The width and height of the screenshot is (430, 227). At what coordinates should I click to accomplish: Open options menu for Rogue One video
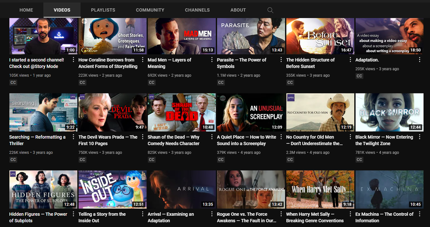[x=281, y=214]
